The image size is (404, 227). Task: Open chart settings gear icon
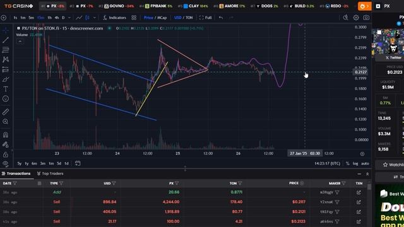[x=356, y=18]
